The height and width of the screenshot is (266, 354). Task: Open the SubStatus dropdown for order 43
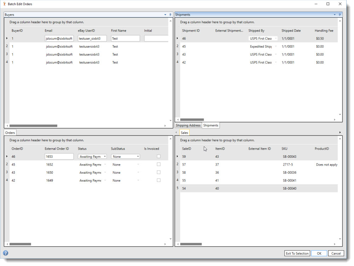click(138, 173)
